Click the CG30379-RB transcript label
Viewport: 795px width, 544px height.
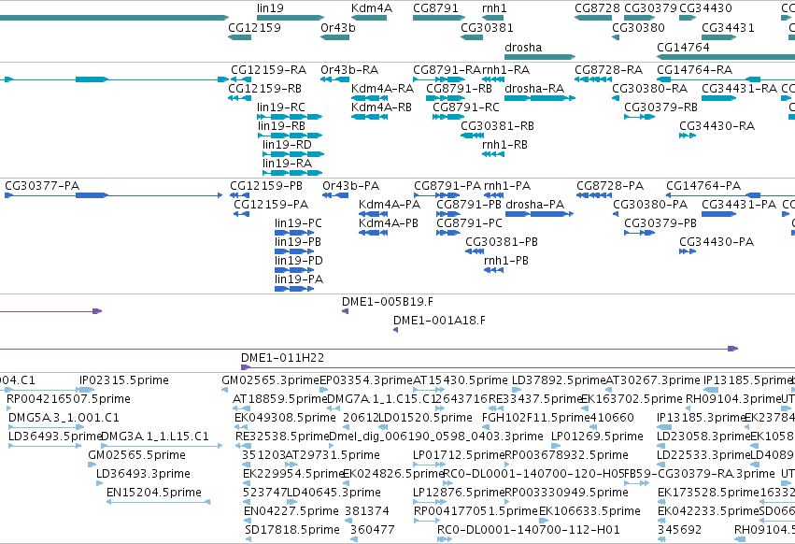coord(660,107)
